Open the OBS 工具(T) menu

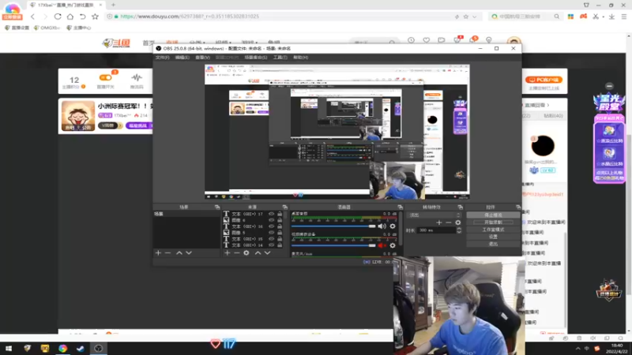point(280,58)
